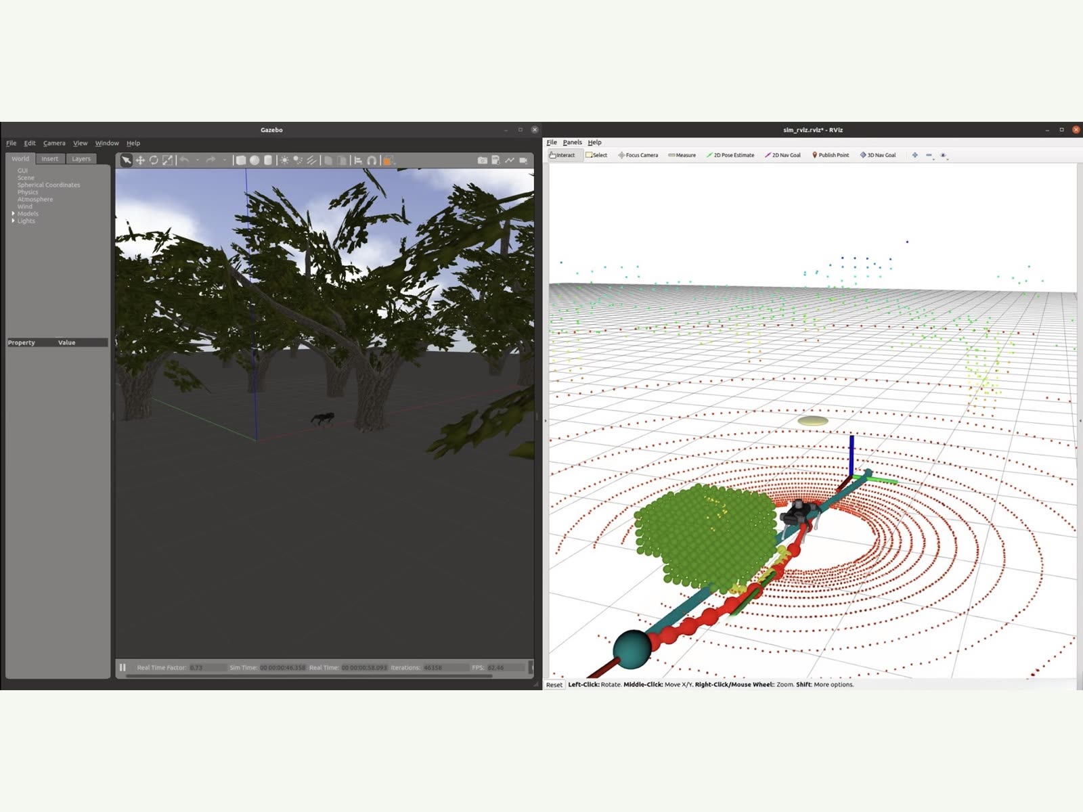Pause the Gazebo simulation
Screen dimensions: 1083x812
point(123,667)
